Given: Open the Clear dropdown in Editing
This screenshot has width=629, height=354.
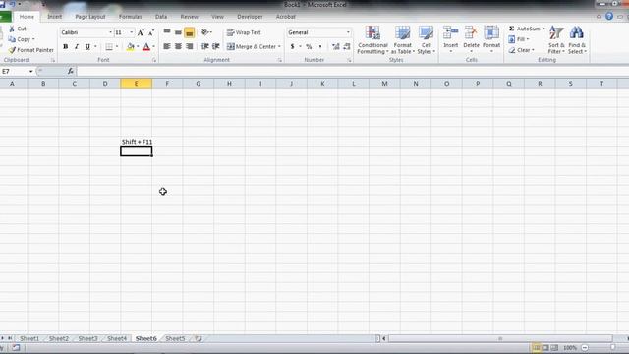Looking at the screenshot, I should pos(522,50).
